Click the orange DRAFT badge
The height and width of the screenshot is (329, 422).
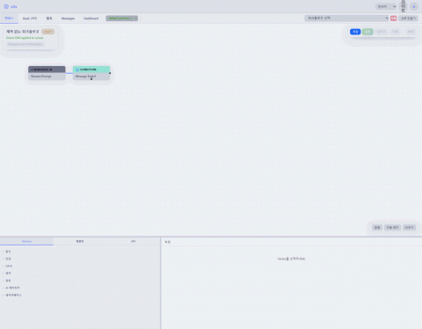tap(47, 32)
